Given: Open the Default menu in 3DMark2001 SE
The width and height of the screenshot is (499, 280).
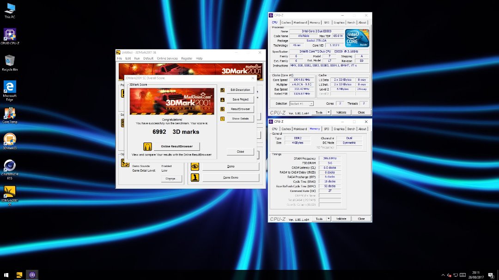Looking at the screenshot, I should (148, 59).
